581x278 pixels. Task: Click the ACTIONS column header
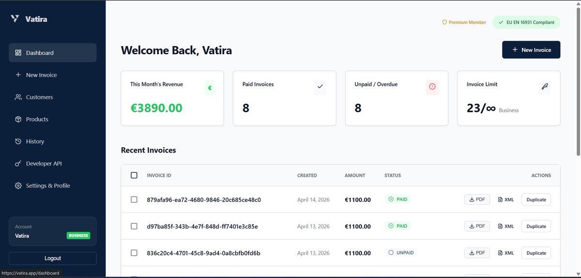click(541, 175)
